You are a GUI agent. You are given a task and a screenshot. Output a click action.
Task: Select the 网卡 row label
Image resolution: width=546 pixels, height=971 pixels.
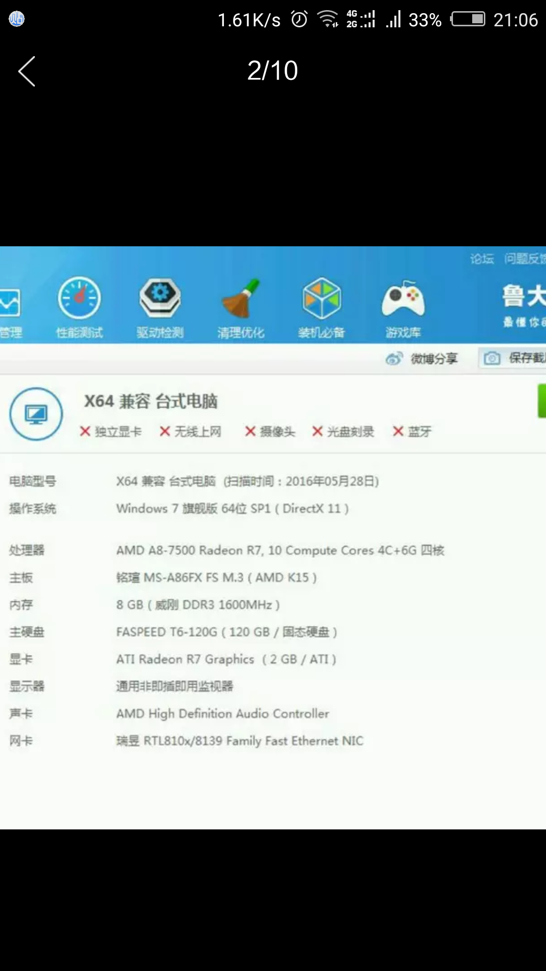coord(21,741)
